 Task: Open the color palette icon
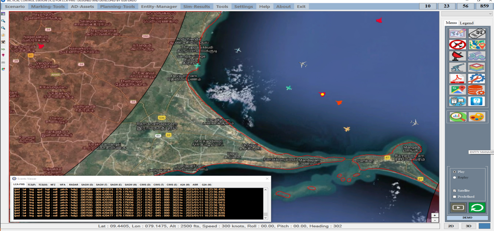point(477,117)
